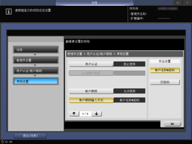
Task: Click the 帐户跟踪输入方式 button
Action: (x=91, y=100)
